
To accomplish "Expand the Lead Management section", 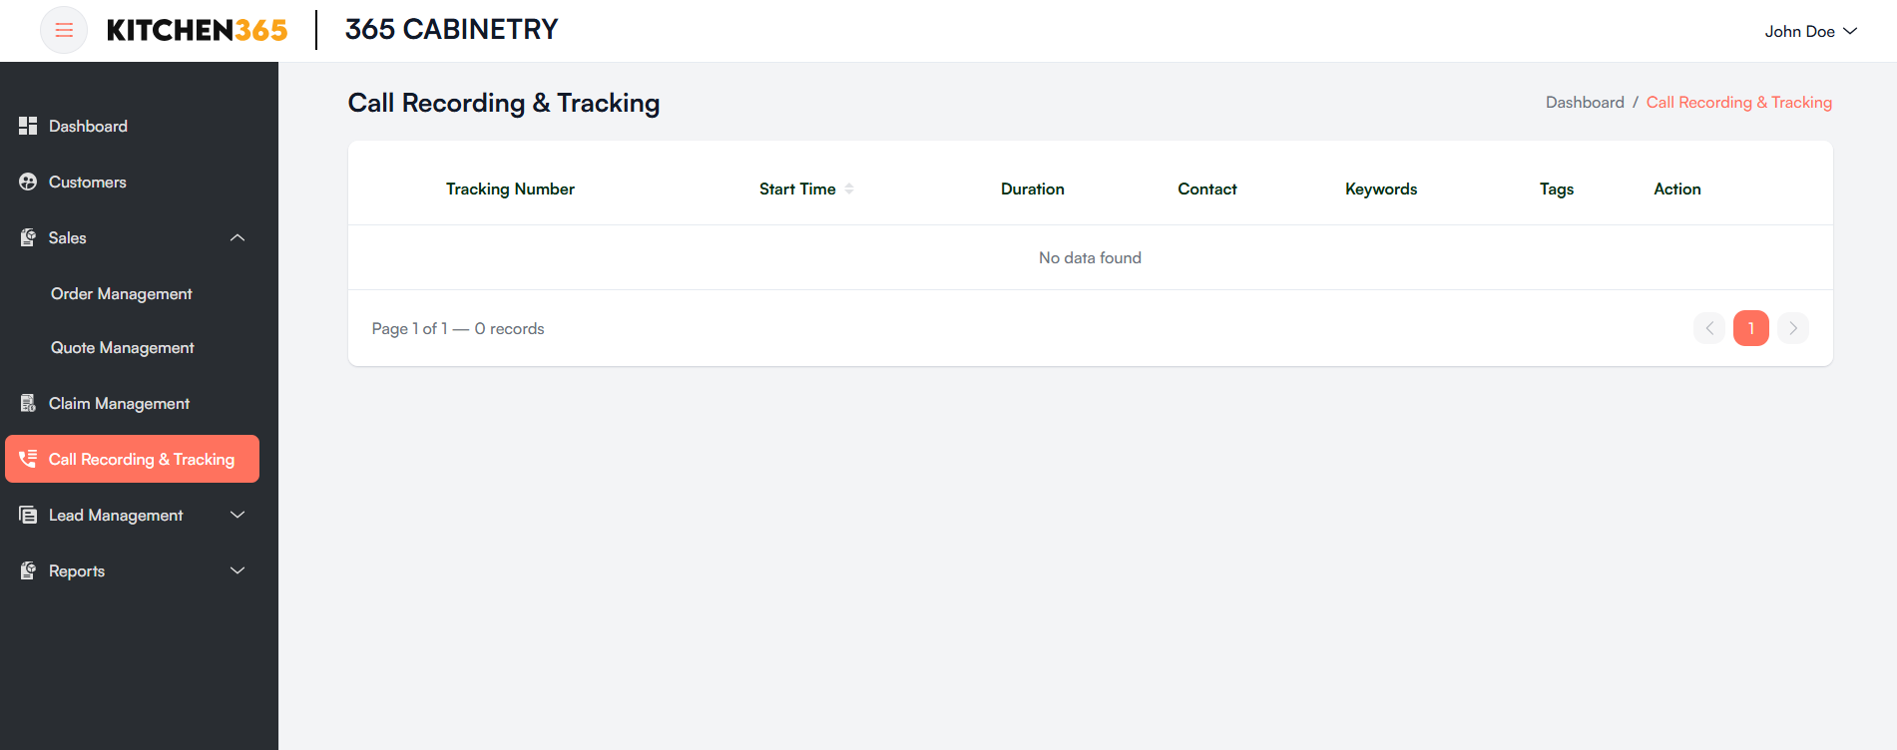I will (x=237, y=515).
